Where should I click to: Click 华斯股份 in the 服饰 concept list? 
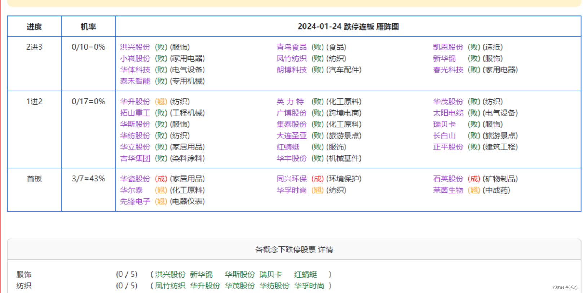click(240, 274)
